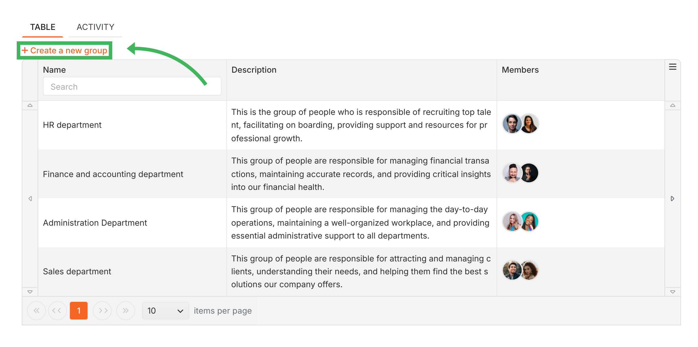Click the left scroll arrow beside the table
698x347 pixels.
point(30,198)
